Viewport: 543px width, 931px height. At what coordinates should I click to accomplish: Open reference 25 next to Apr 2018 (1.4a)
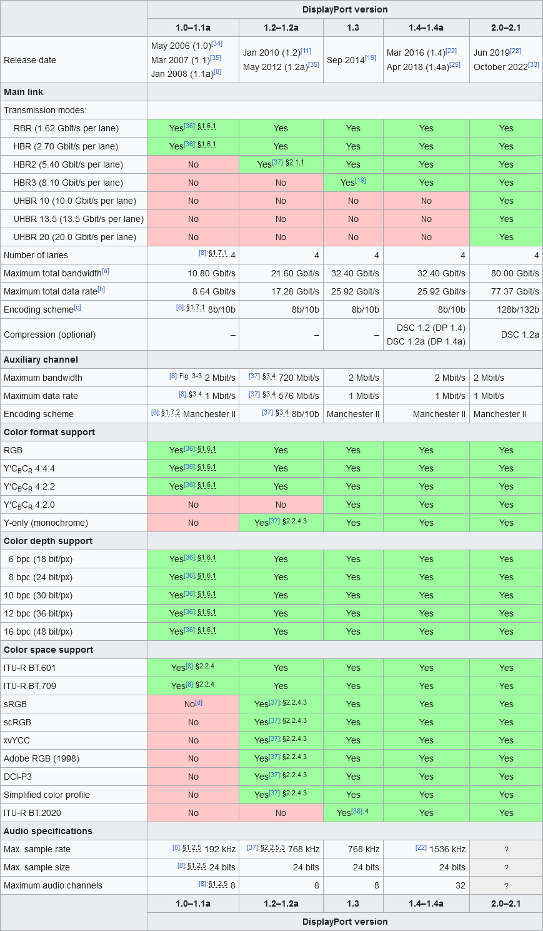455,64
